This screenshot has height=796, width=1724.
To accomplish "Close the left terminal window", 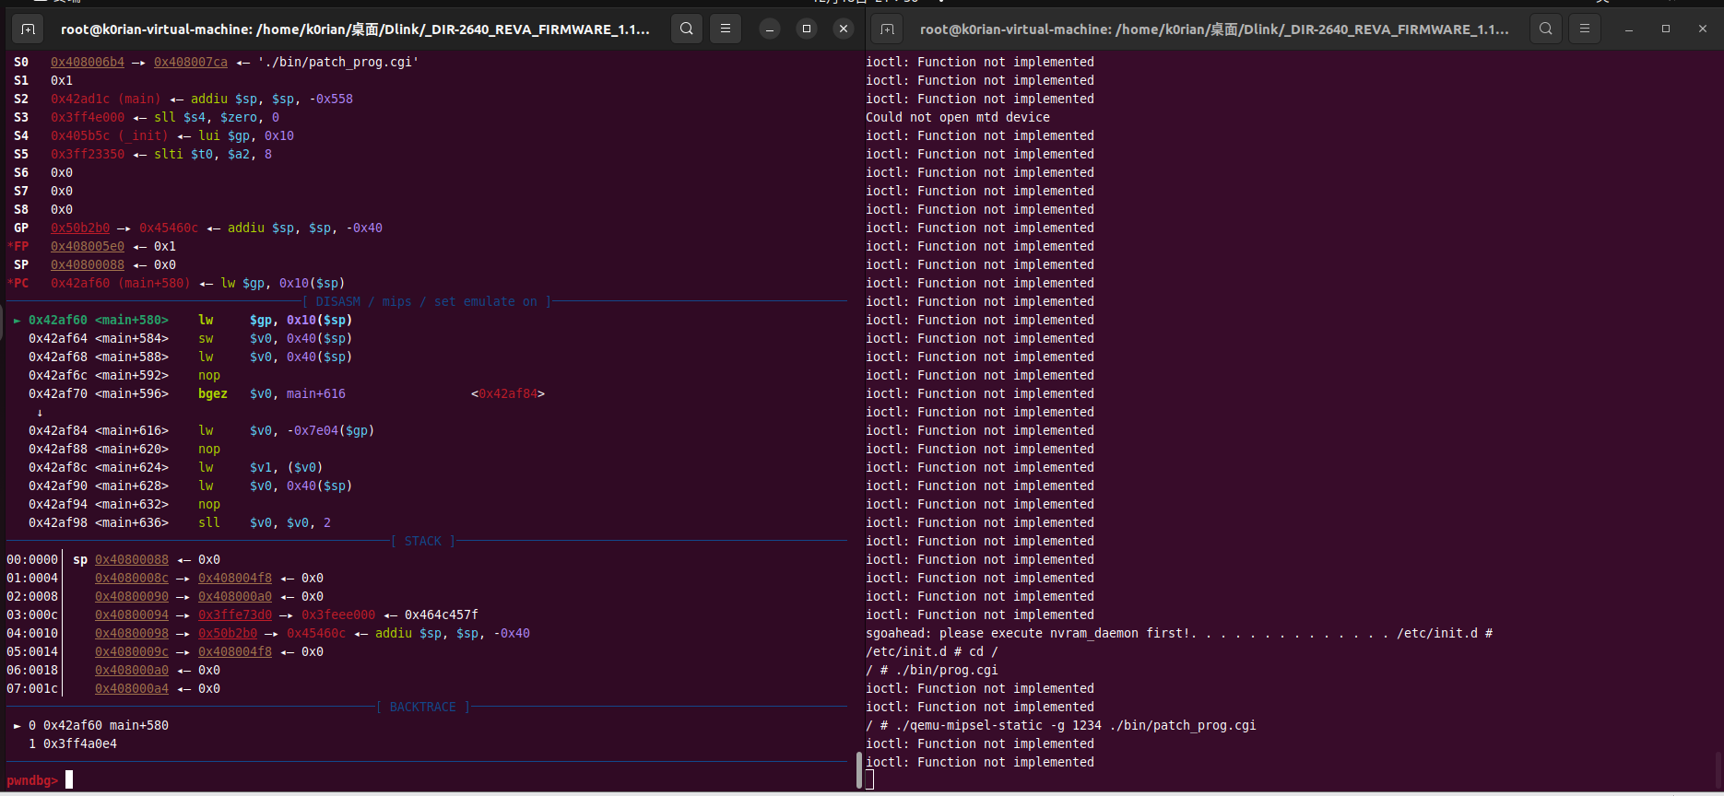I will click(x=844, y=29).
